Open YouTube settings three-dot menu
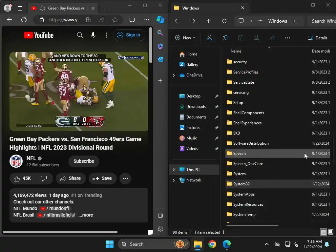The image size is (336, 252). (x=106, y=35)
